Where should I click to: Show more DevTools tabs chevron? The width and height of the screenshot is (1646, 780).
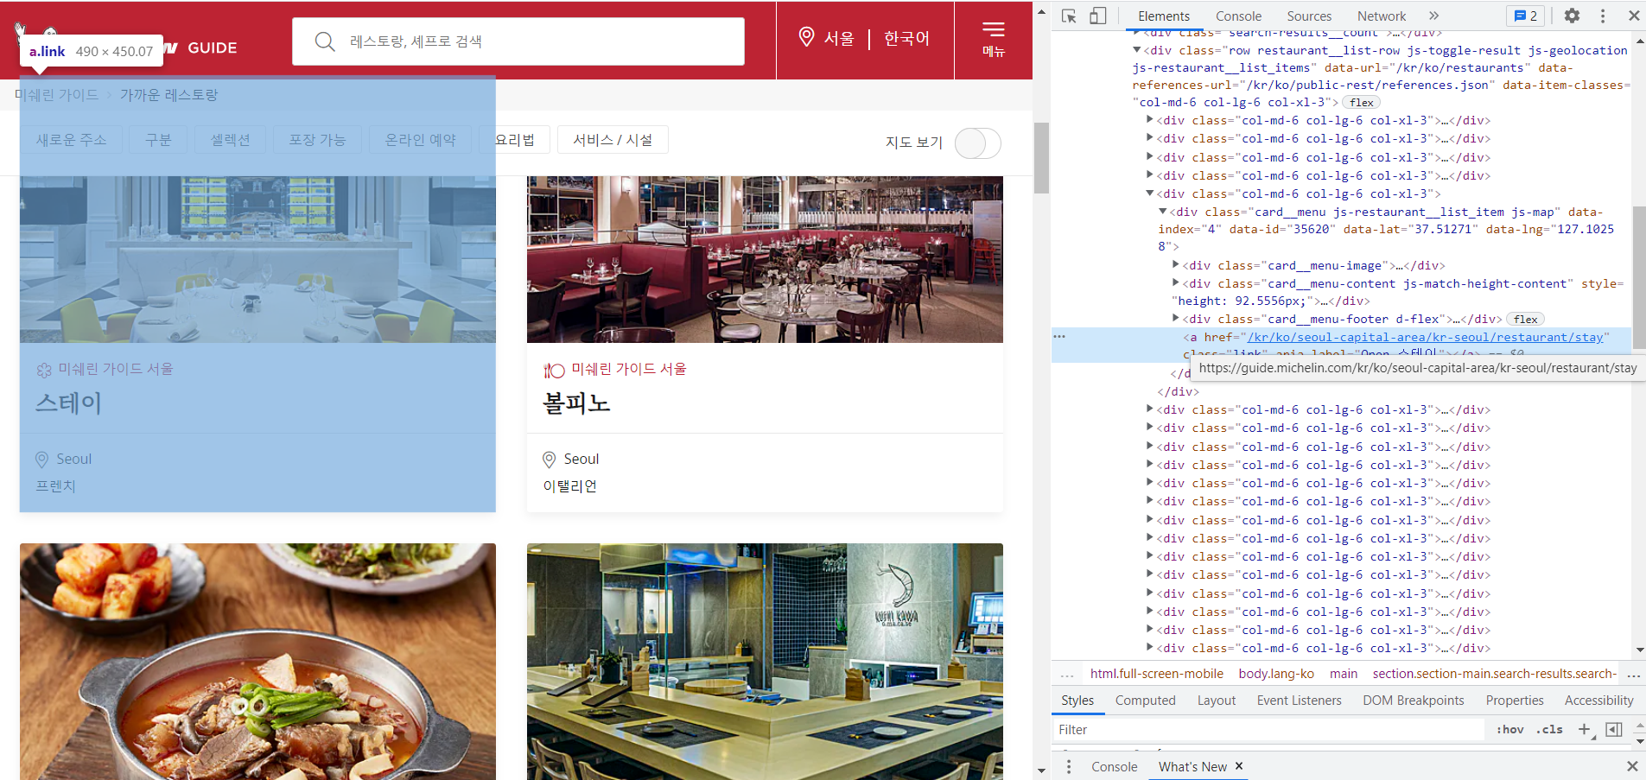click(1434, 16)
